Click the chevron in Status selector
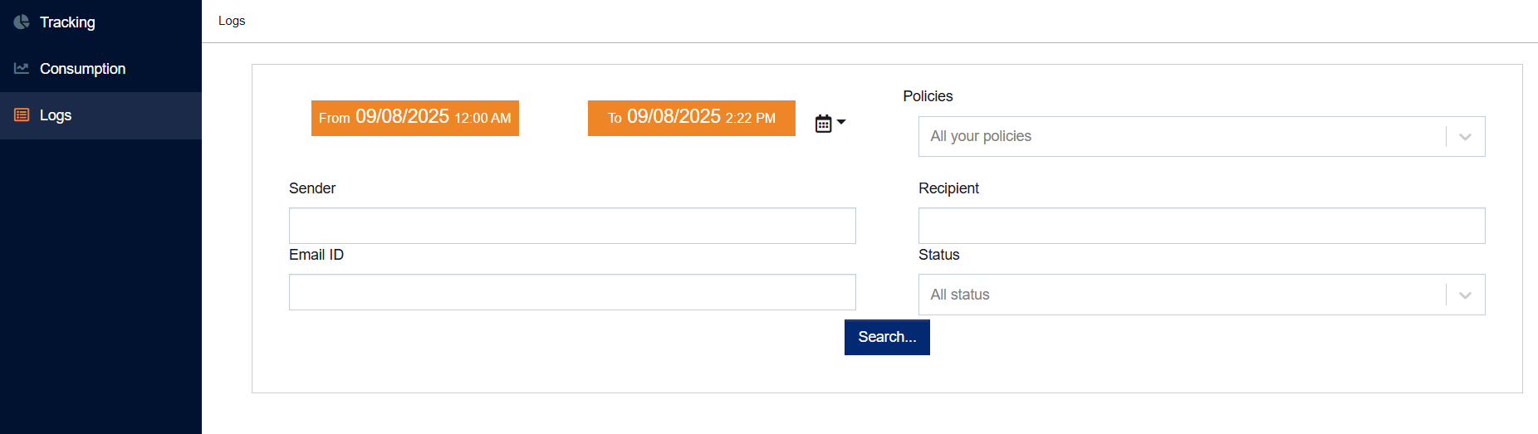Screen dimensions: 1538x434 point(1465,295)
